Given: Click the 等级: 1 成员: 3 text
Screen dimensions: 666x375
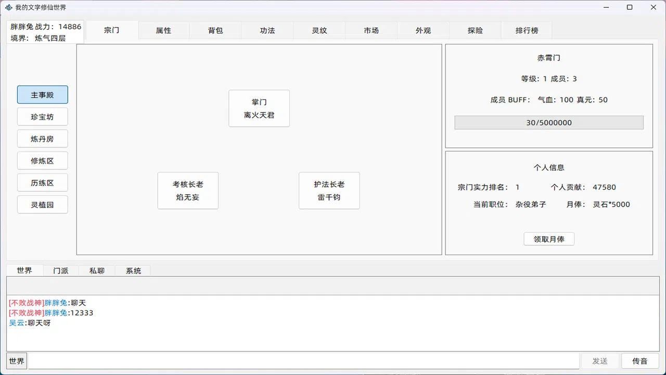Looking at the screenshot, I should [549, 79].
